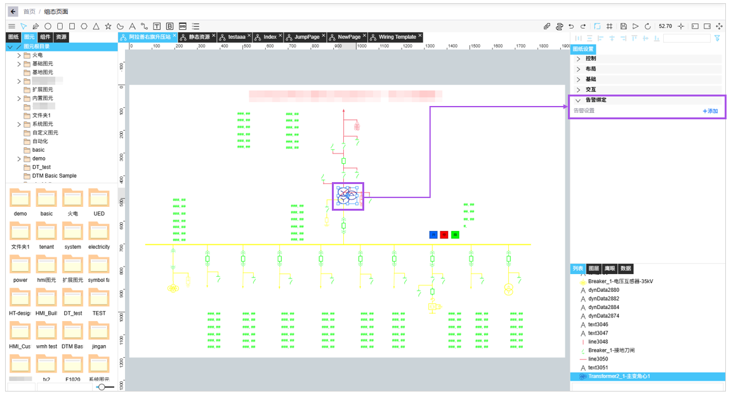Expand the 火电 folder in tree
Viewport: 731px width, 396px height.
point(19,55)
